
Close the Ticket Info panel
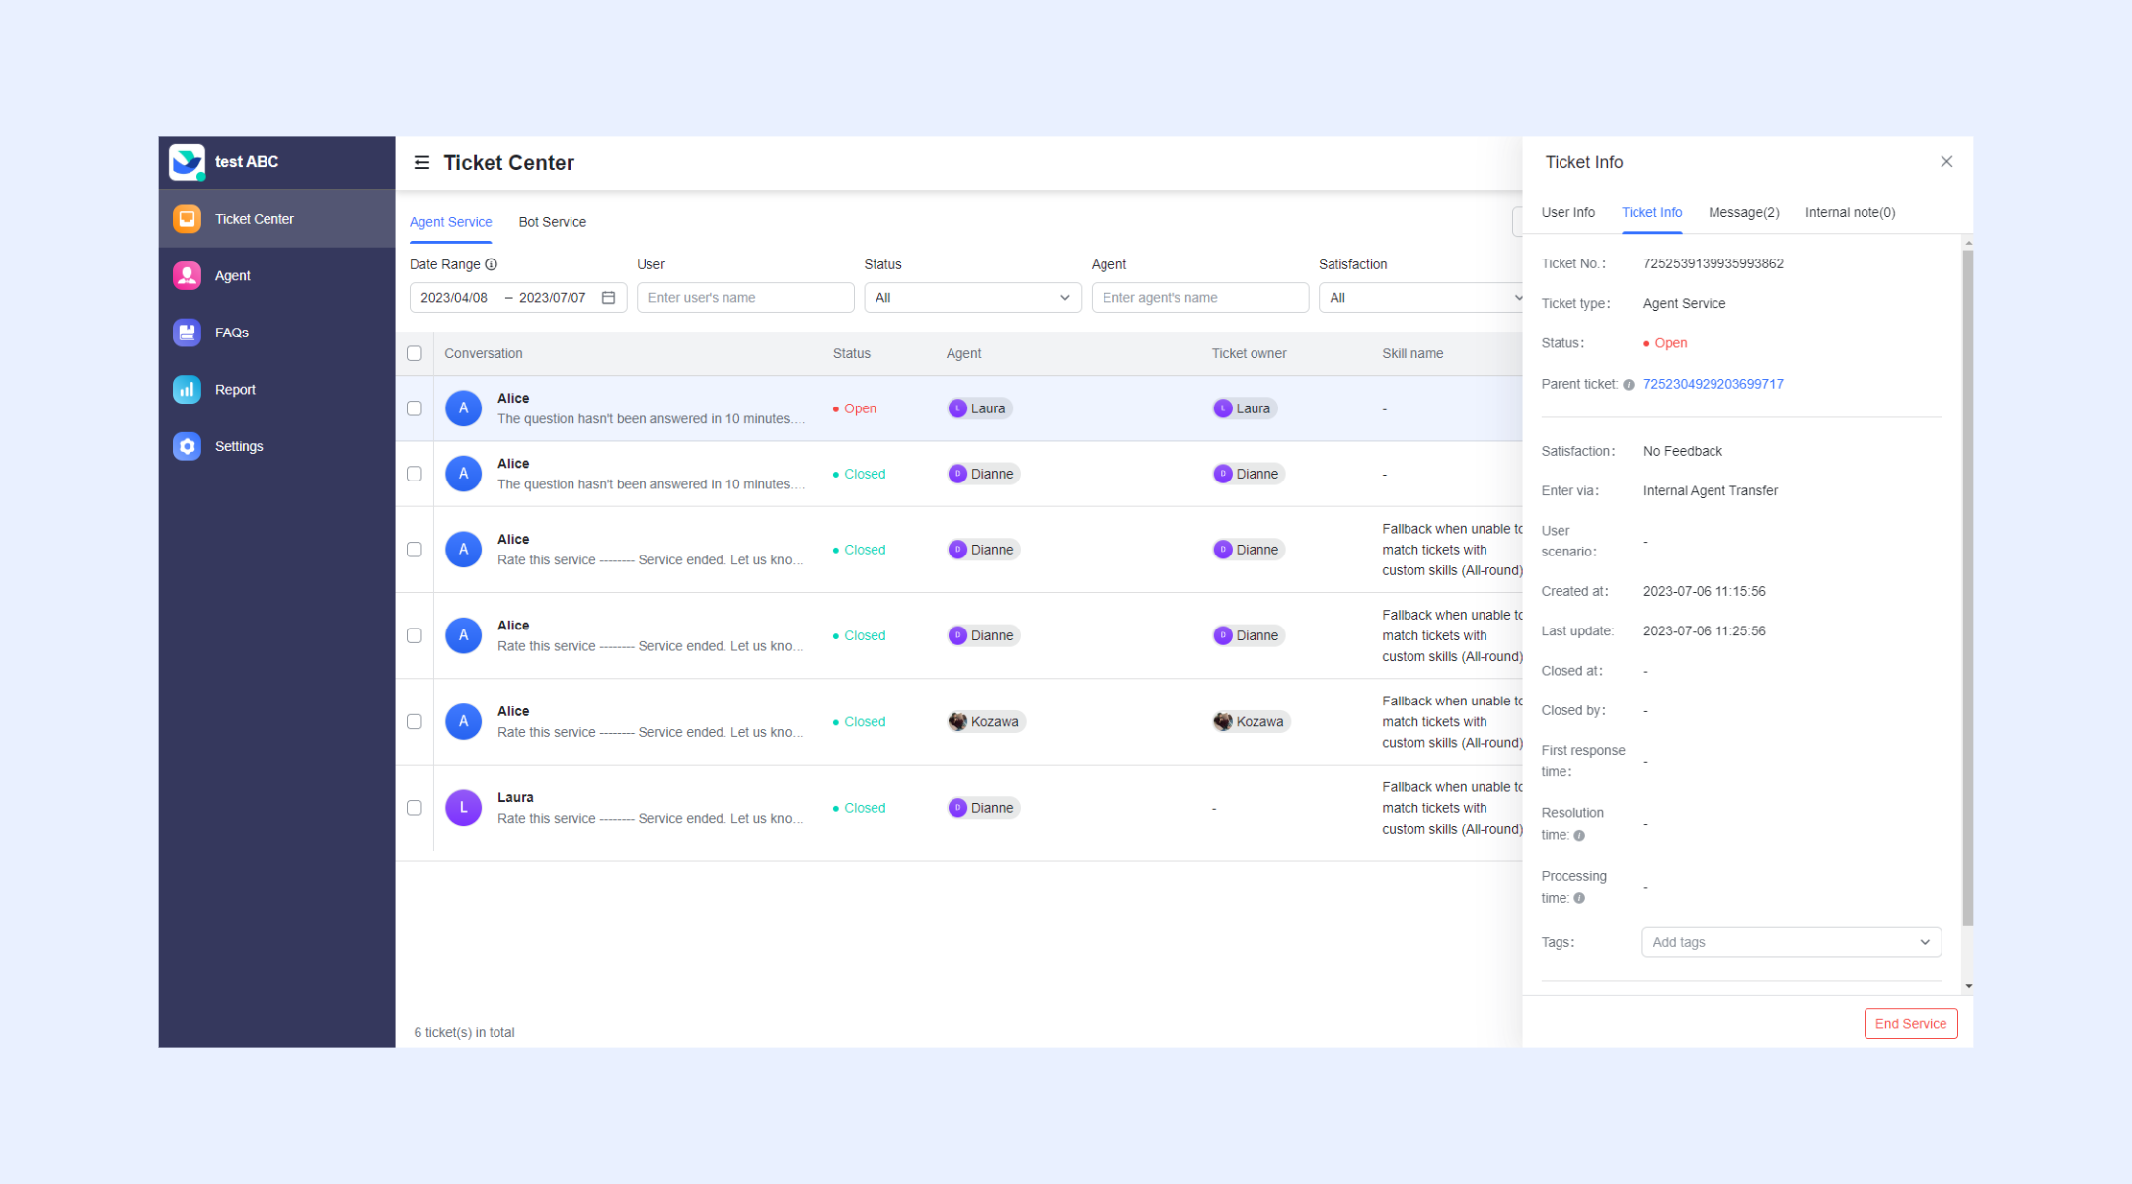pos(1946,162)
